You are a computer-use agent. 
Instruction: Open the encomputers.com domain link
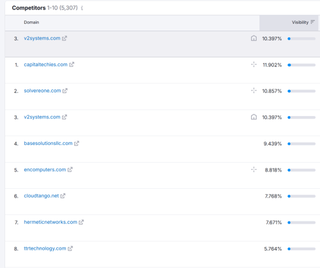[45, 170]
